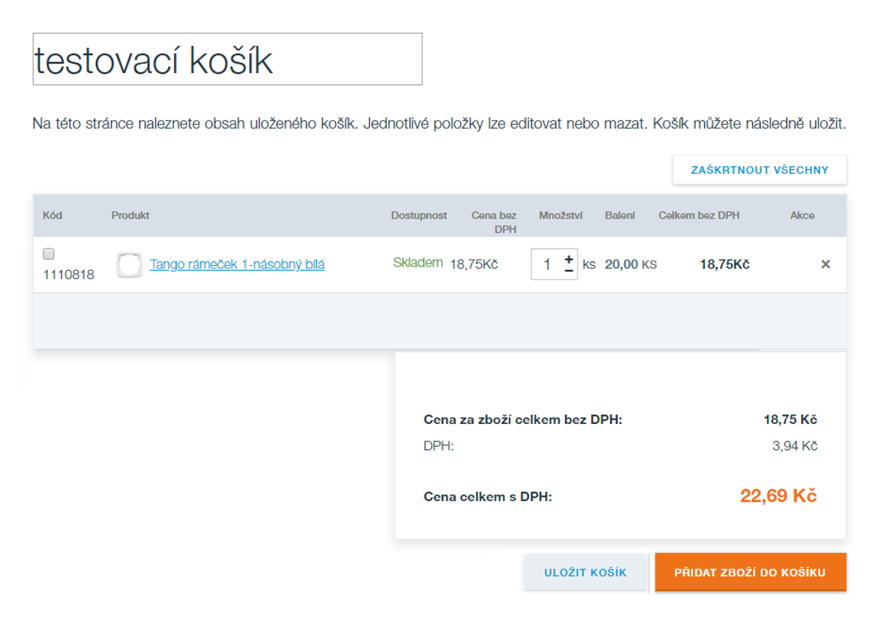Viewport: 879px width, 623px height.
Task: Increase quantity with the plus icon
Action: [569, 258]
